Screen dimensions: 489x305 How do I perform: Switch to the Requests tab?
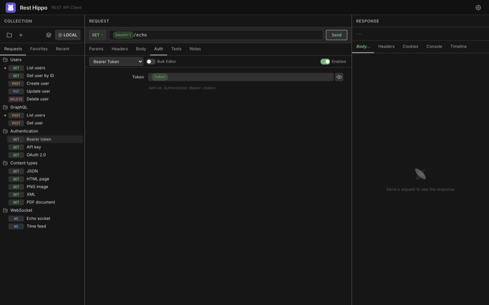pos(13,49)
